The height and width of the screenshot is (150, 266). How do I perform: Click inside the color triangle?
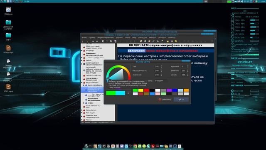(119, 75)
